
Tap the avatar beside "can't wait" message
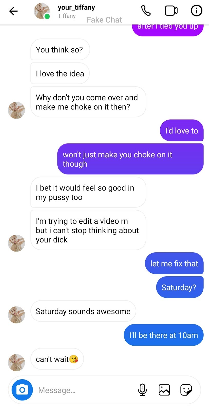16,363
